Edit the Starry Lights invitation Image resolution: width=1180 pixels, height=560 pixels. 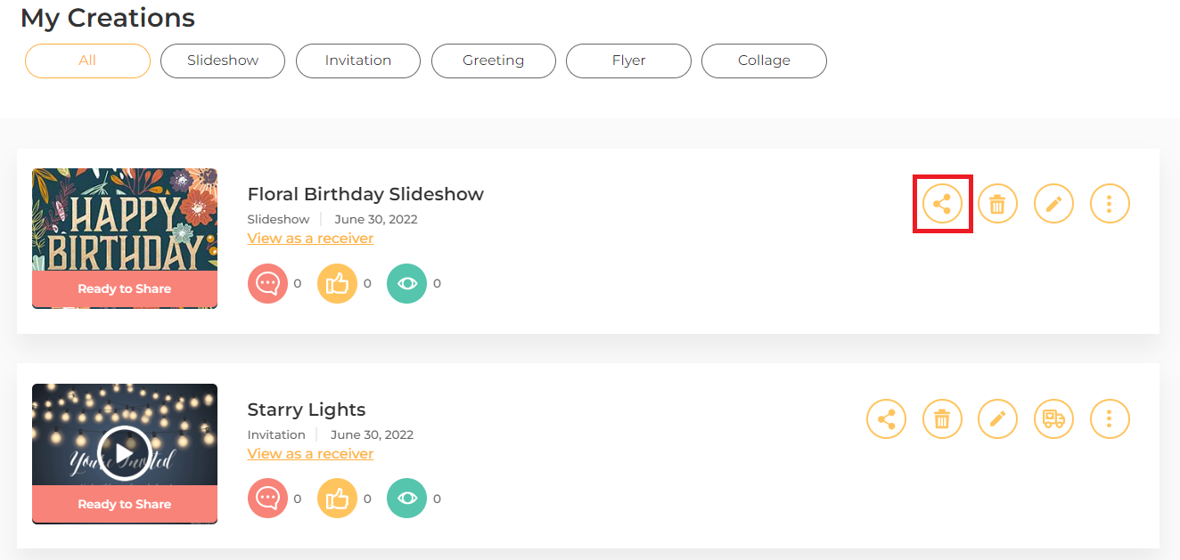(x=998, y=418)
